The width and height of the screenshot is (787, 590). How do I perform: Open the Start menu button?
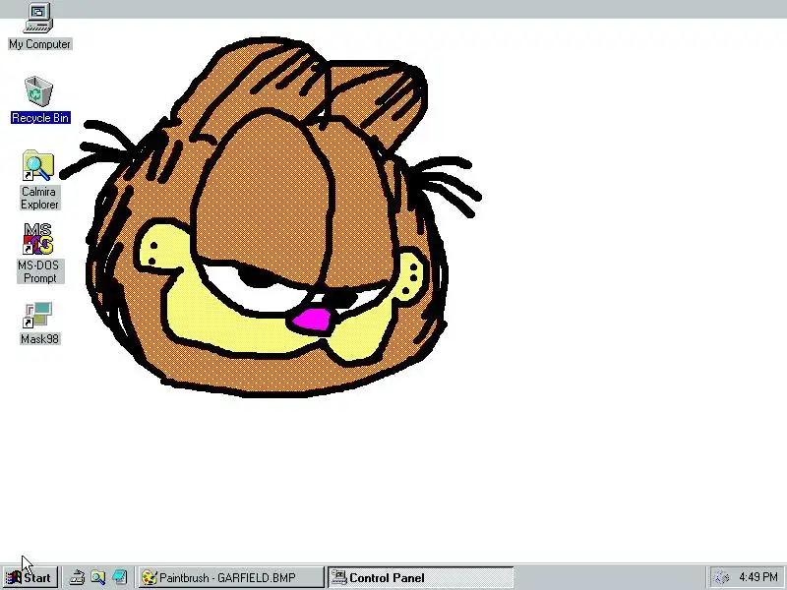point(30,577)
